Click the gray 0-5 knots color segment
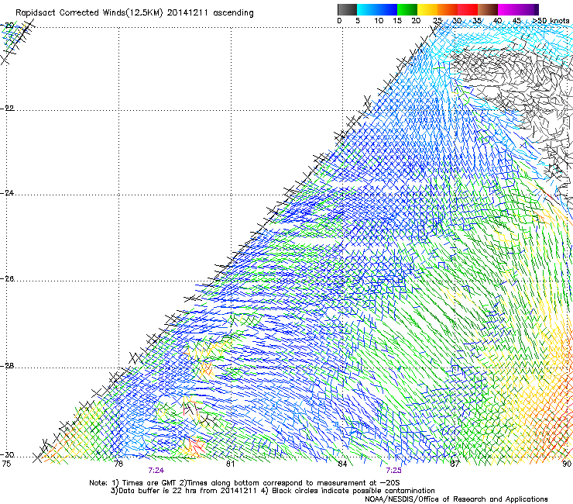The width and height of the screenshot is (573, 504). 347,9
